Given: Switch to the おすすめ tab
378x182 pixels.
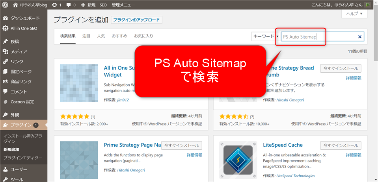Looking at the screenshot, I should [119, 36].
